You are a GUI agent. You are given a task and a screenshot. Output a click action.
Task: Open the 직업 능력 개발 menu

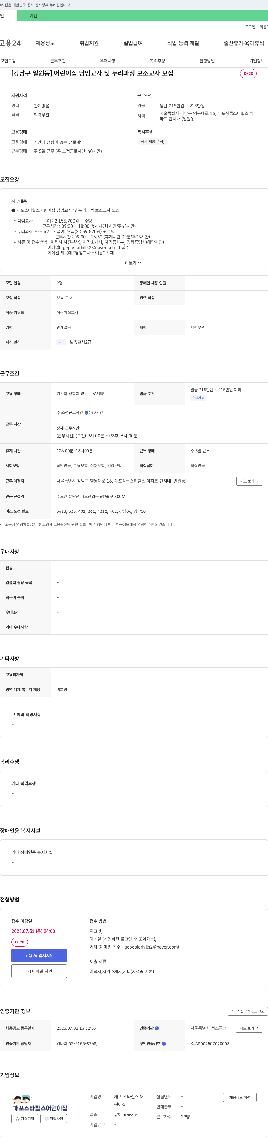[x=183, y=43]
